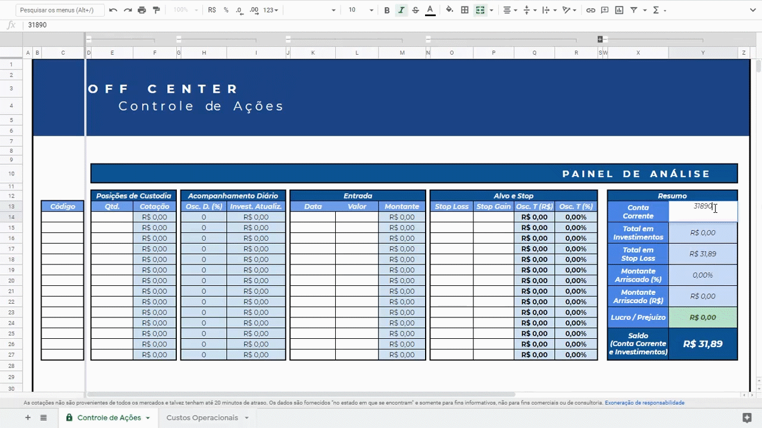
Task: Open merge cells options arrow
Action: pyautogui.click(x=491, y=10)
